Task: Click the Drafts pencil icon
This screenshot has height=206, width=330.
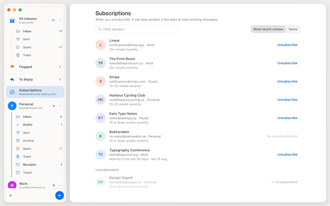Action: tap(18, 124)
